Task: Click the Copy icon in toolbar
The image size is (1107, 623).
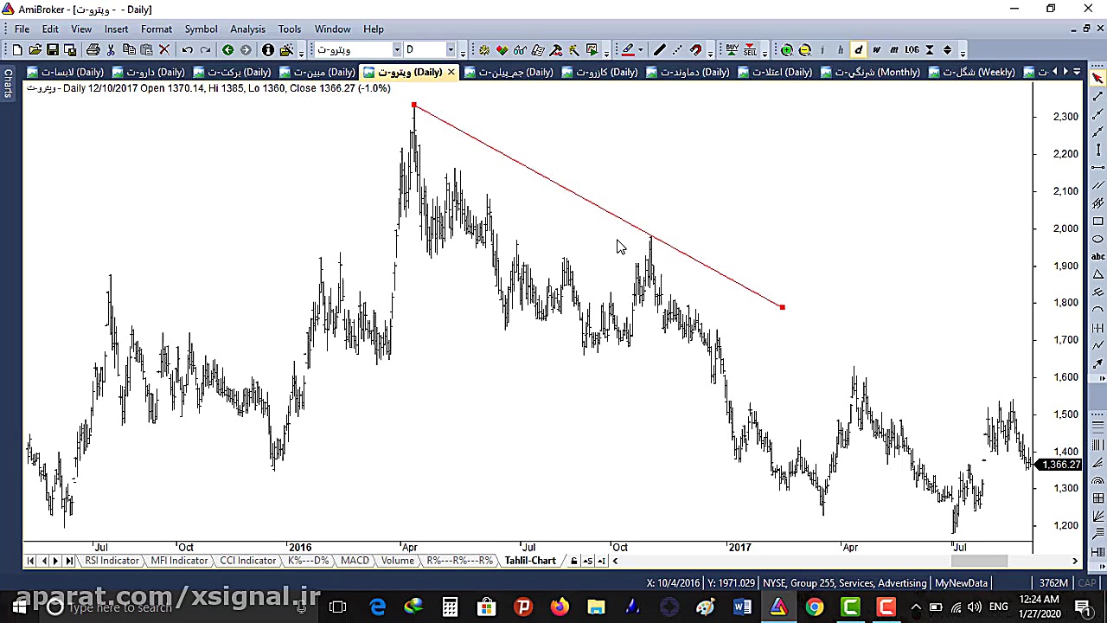Action: 129,49
